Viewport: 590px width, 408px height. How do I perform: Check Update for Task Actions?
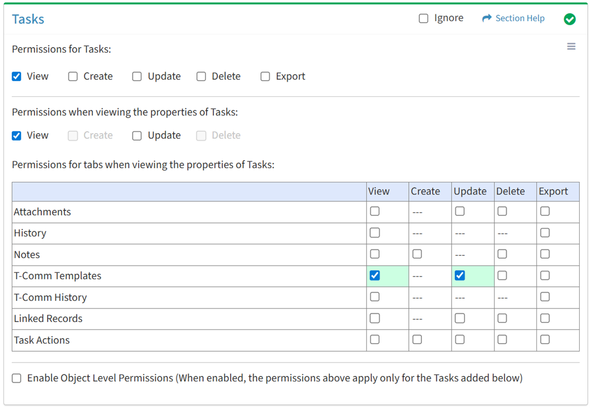pos(460,340)
